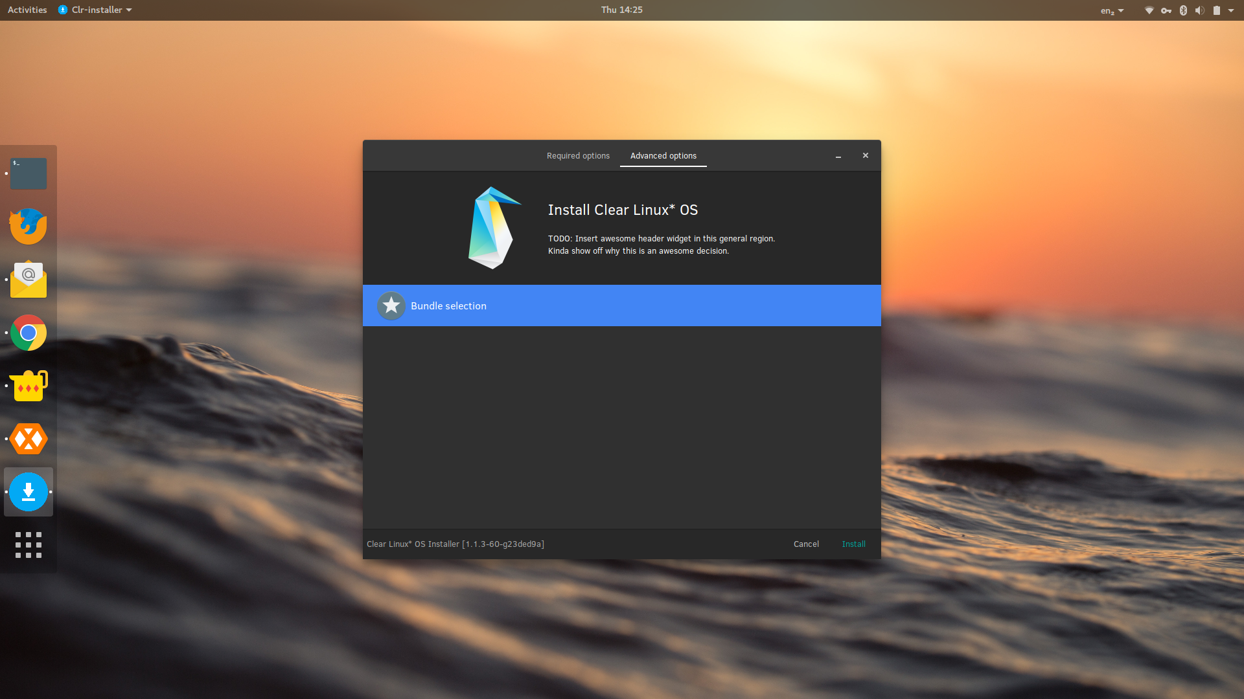Image resolution: width=1244 pixels, height=699 pixels.
Task: Open the Bundle selection row
Action: coord(622,305)
